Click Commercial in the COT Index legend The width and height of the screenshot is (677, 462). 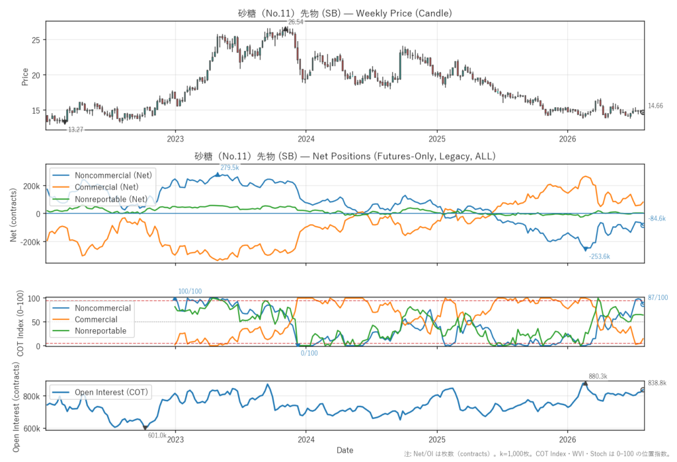[x=85, y=319]
